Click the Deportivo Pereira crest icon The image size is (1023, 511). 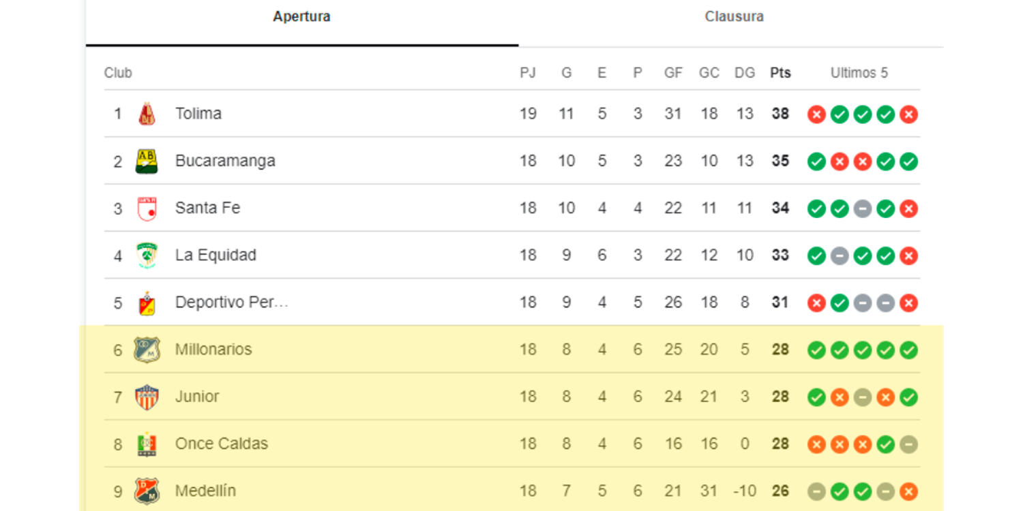(147, 303)
